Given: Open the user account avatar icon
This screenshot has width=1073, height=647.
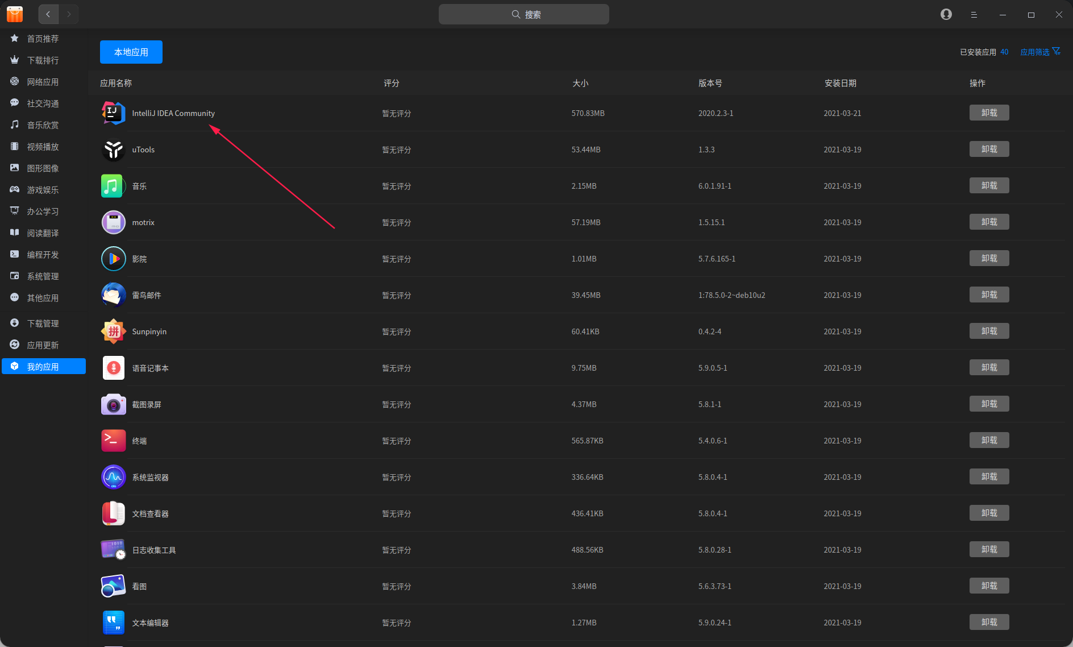Looking at the screenshot, I should click(946, 14).
